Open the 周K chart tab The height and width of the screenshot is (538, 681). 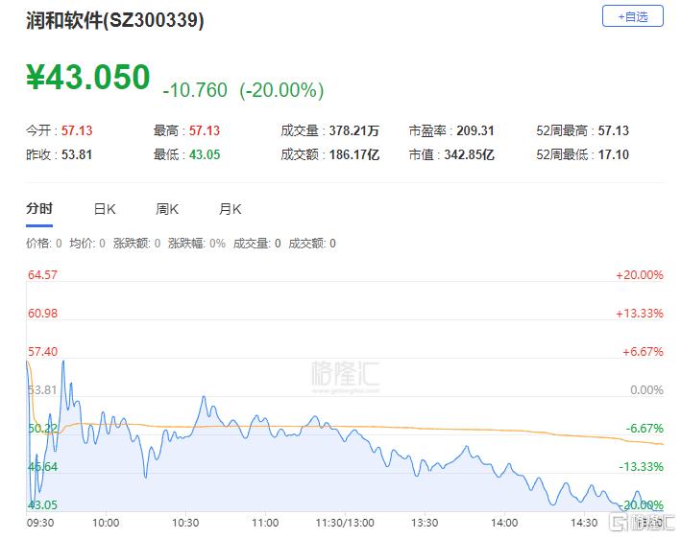coord(167,209)
